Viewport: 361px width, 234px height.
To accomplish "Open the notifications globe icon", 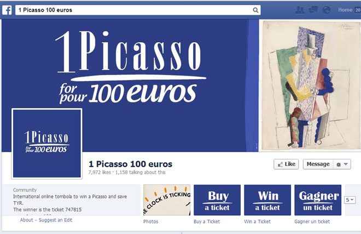I will (326, 10).
